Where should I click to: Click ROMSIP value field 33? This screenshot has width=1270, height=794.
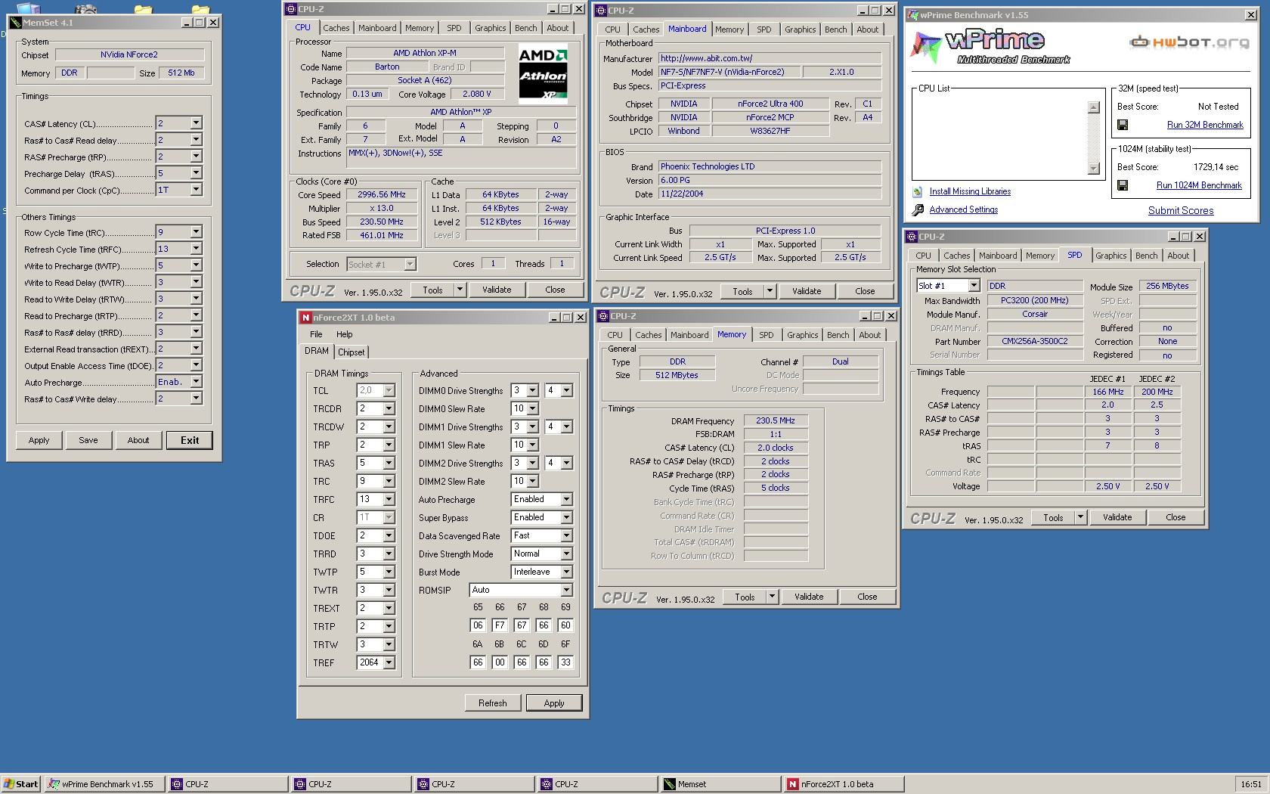click(x=565, y=662)
